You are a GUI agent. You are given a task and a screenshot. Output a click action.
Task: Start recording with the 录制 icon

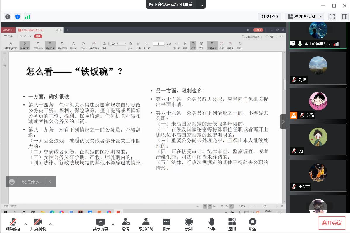pos(189,224)
